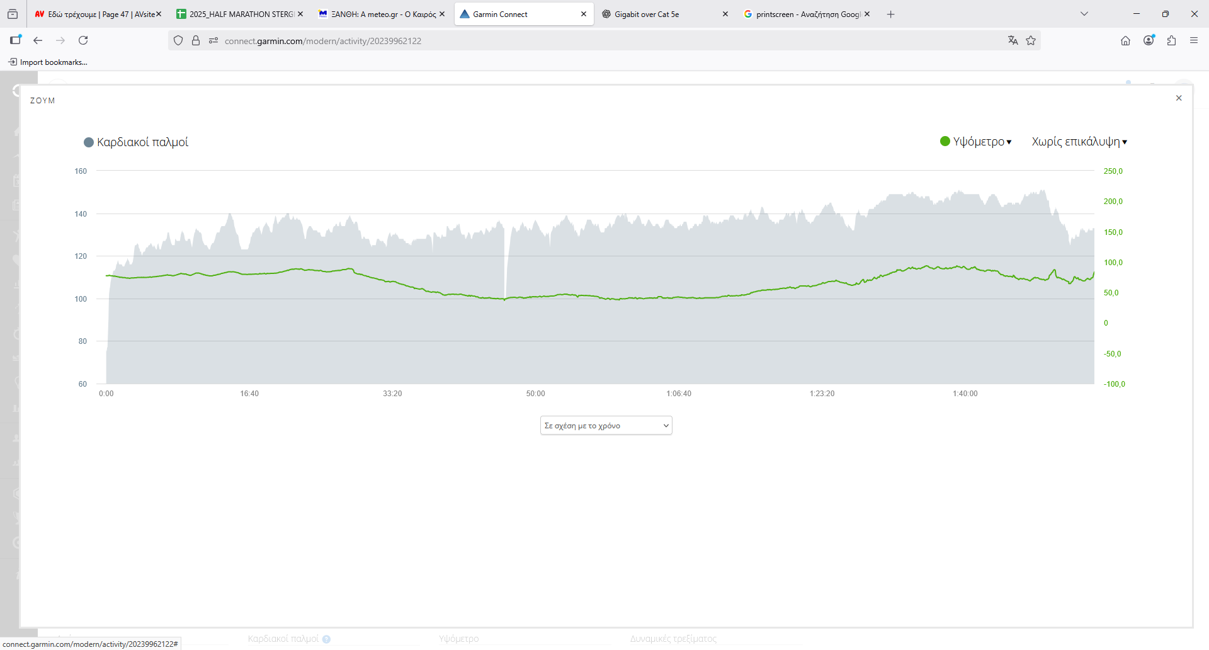Close the ZOYM chart dialog
The height and width of the screenshot is (650, 1209).
click(1179, 98)
